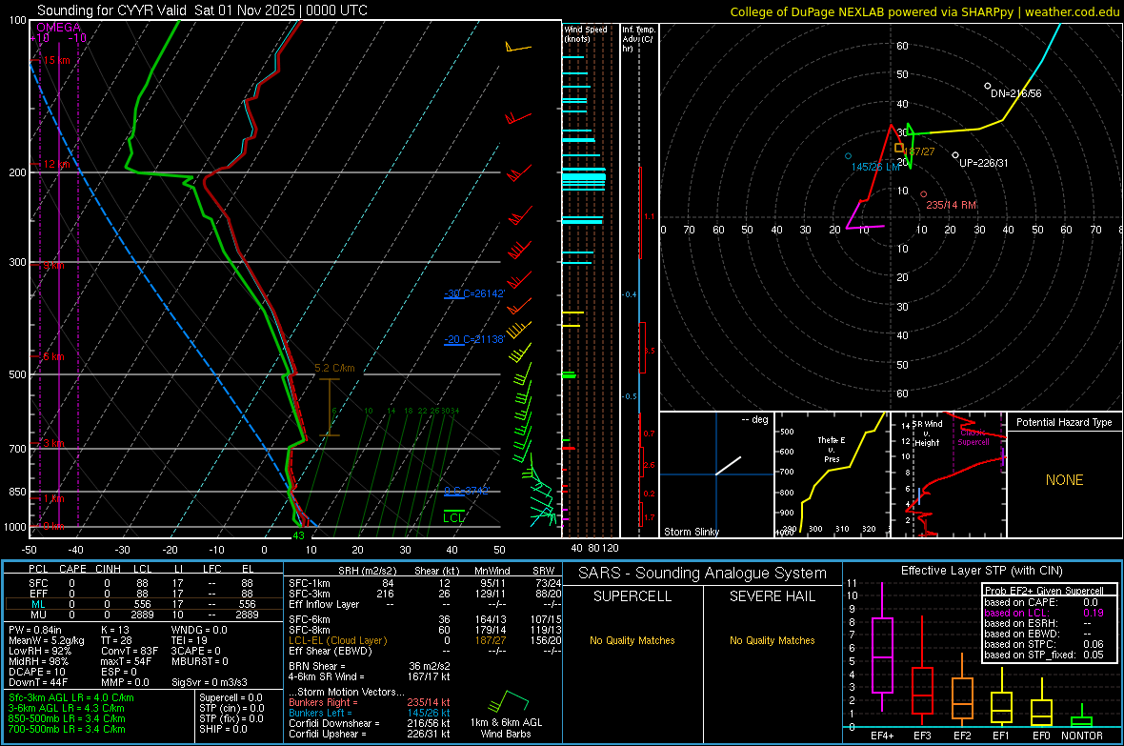Viewport: 1124px width, 746px height.
Task: Click the 'SUPERCELL' SARS column heading
Action: (x=632, y=596)
